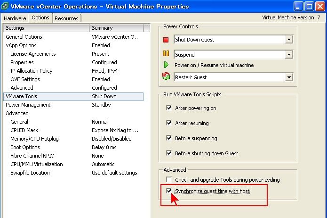Select Memory/CPU Hotplug row

(73, 139)
